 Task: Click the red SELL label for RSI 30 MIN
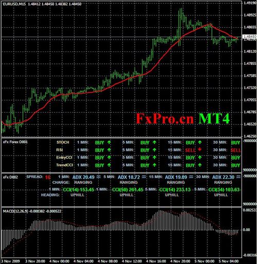(x=235, y=150)
